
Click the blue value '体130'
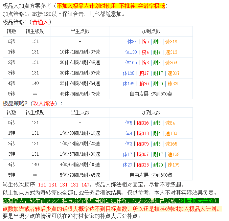[x=131, y=52]
